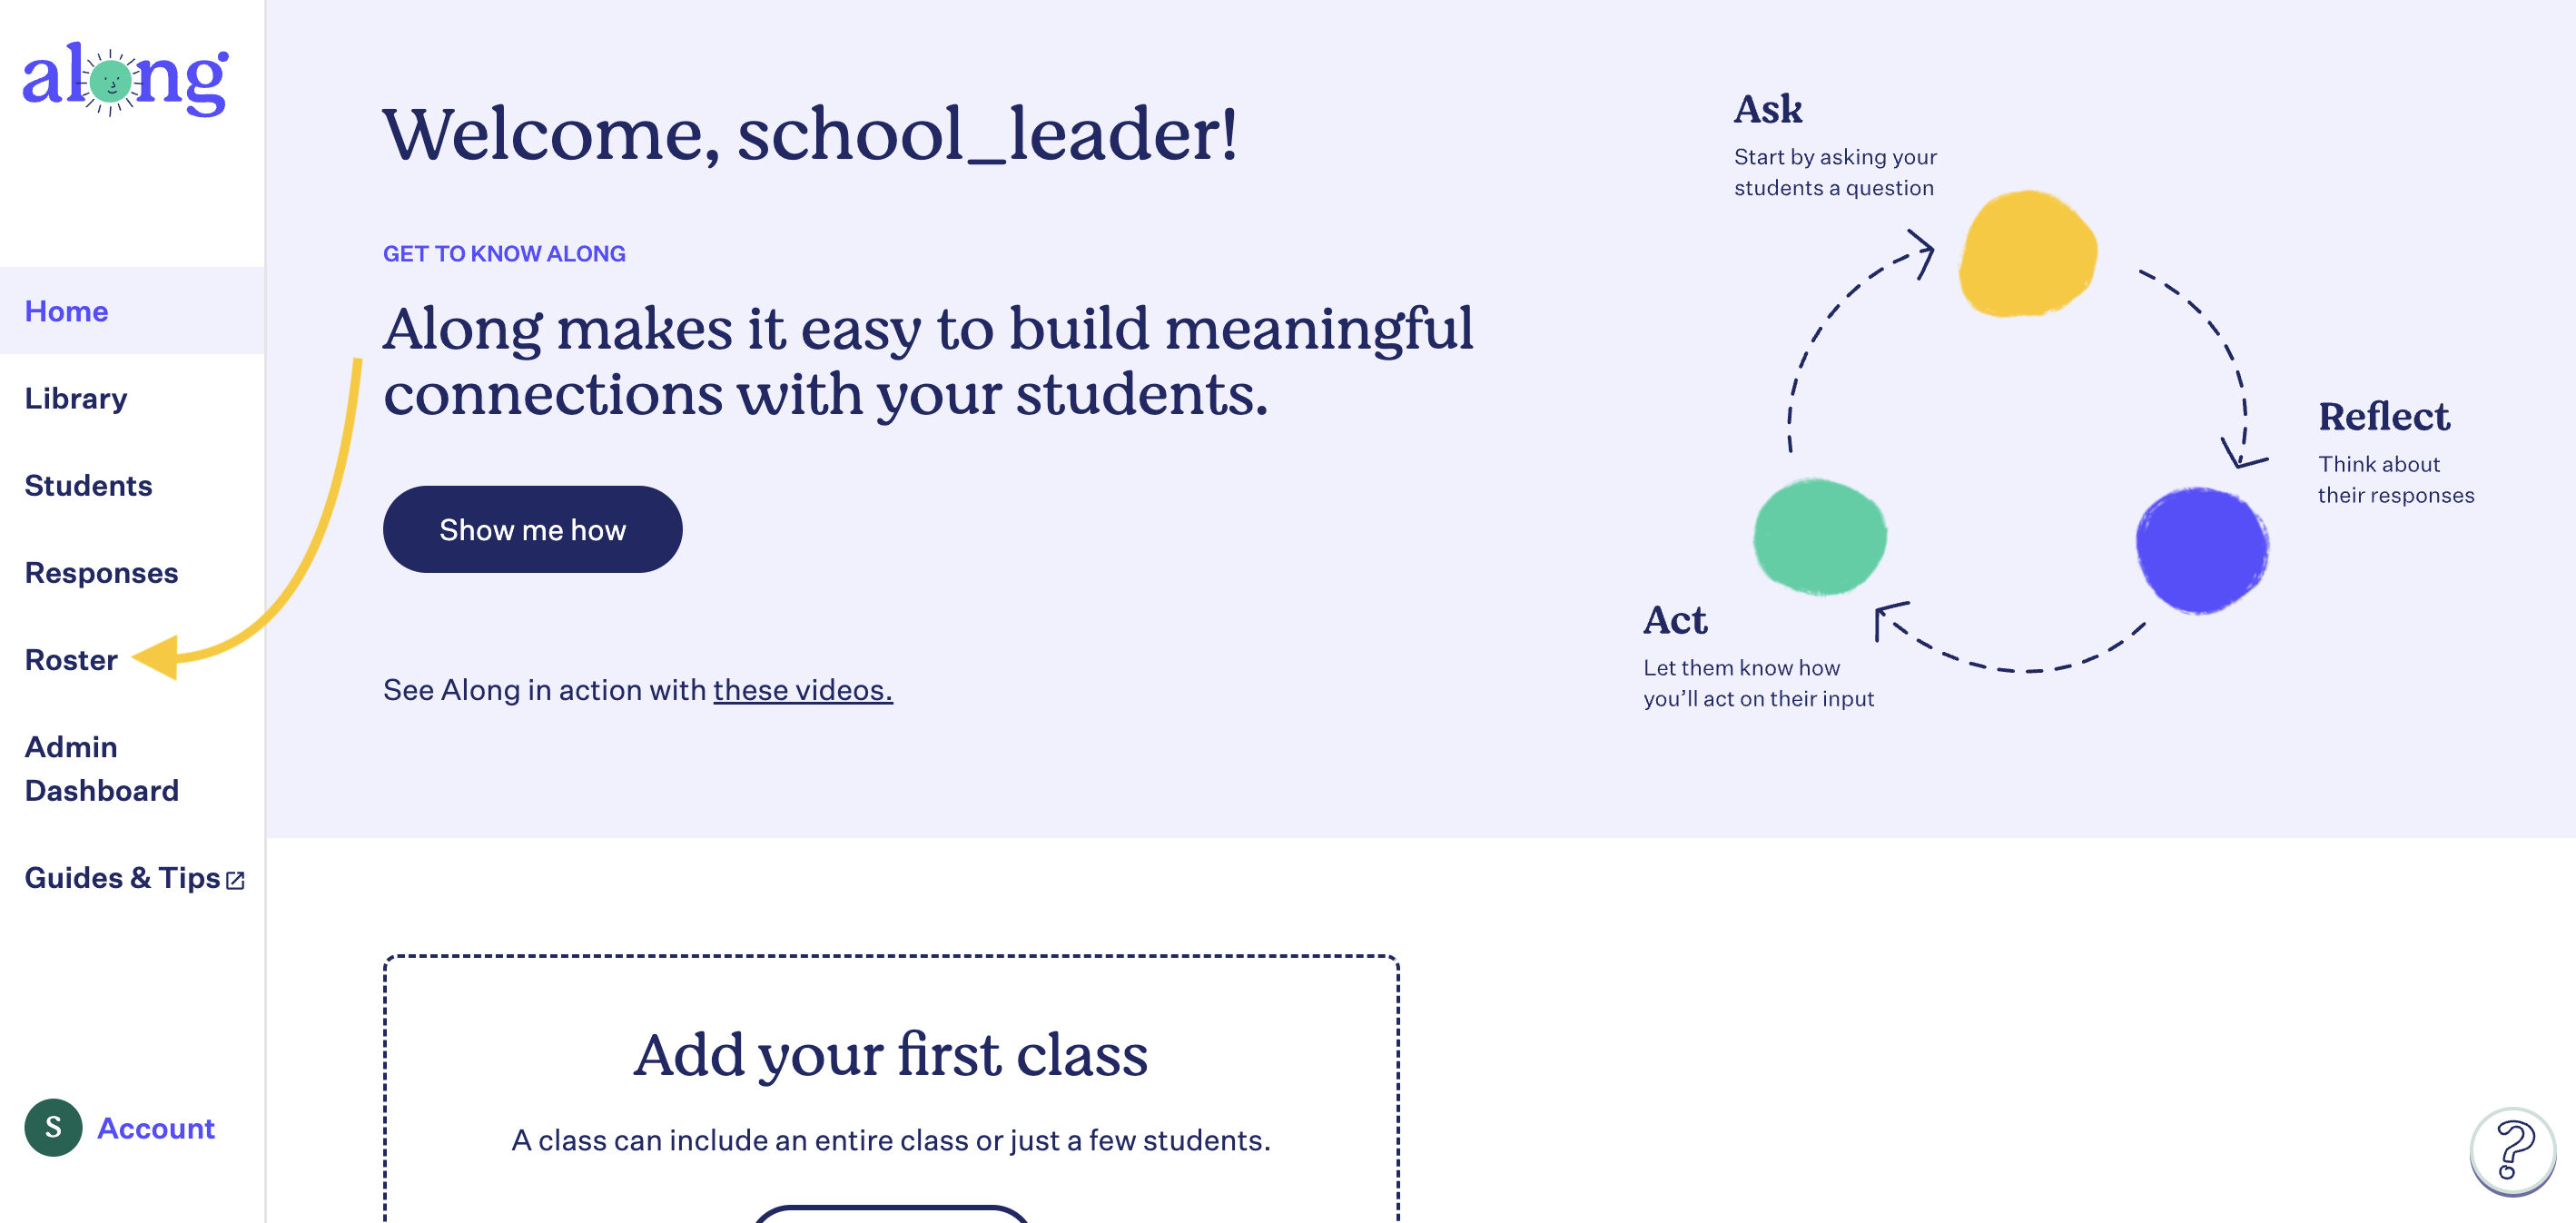The width and height of the screenshot is (2576, 1223).
Task: Click the purple Reflect blob
Action: (x=2202, y=550)
